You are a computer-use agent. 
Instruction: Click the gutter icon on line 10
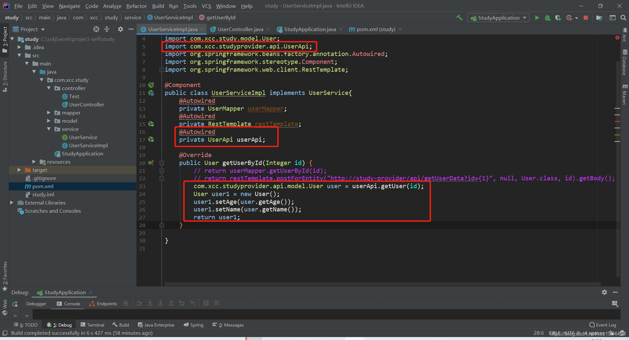(151, 85)
